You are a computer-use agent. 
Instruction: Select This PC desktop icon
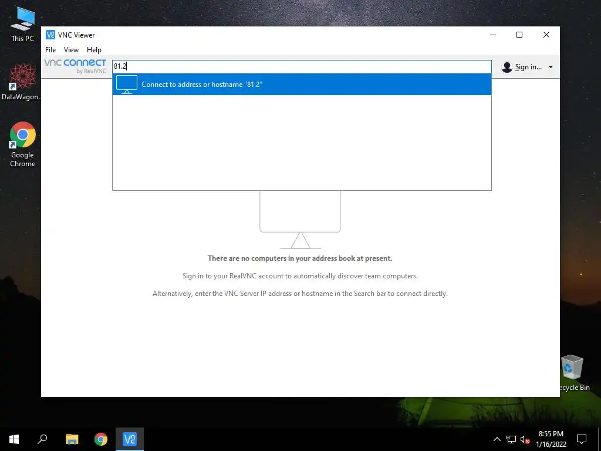tap(23, 25)
